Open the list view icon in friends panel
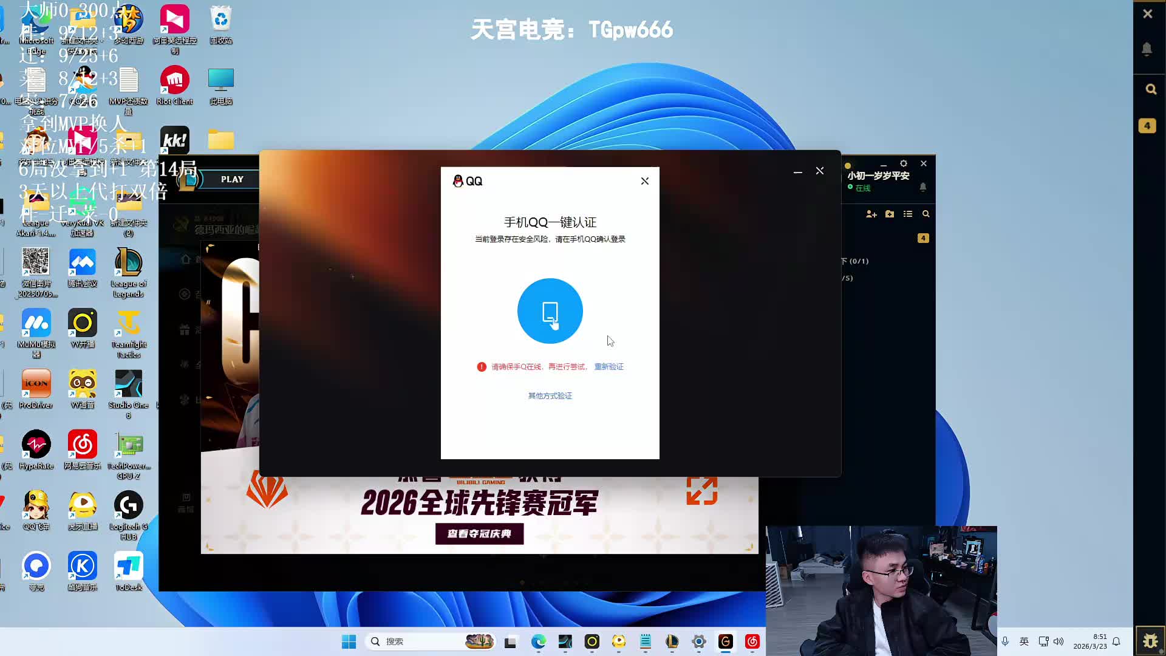This screenshot has height=656, width=1166. (x=908, y=214)
